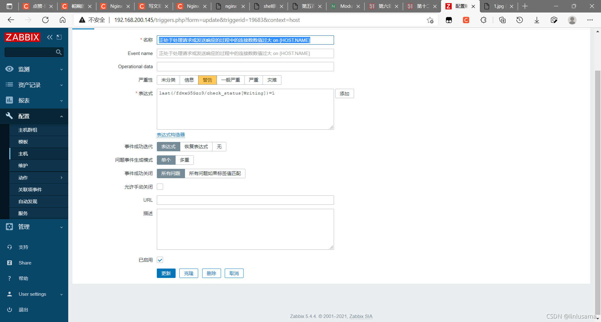
Task: Expand the User settings menu
Action: pyautogui.click(x=34, y=294)
